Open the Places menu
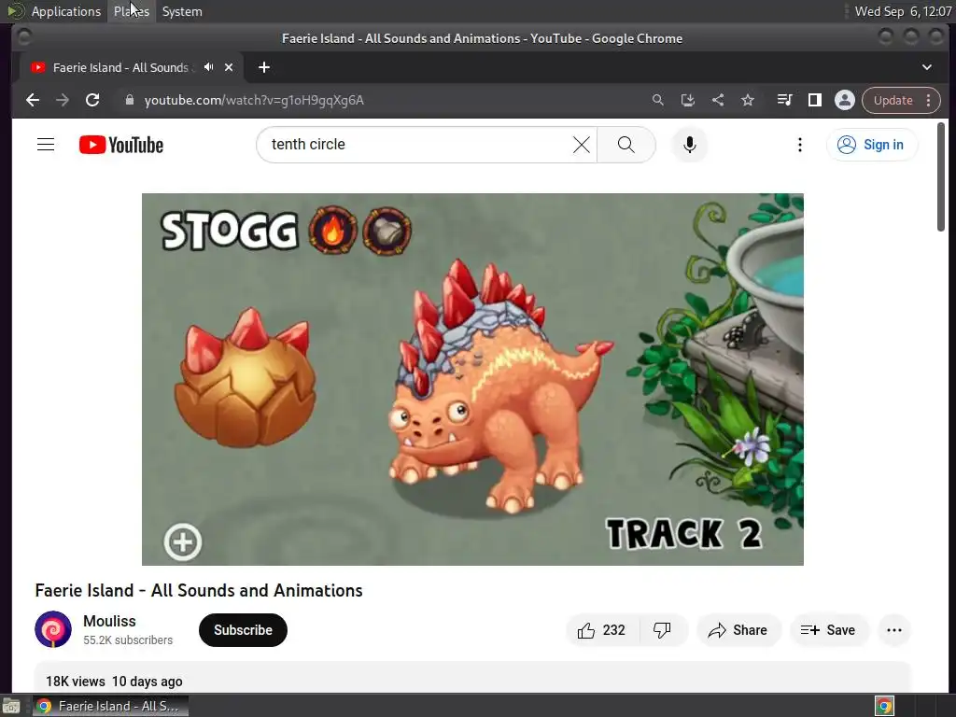Viewport: 956px width, 717px height. 132,11
